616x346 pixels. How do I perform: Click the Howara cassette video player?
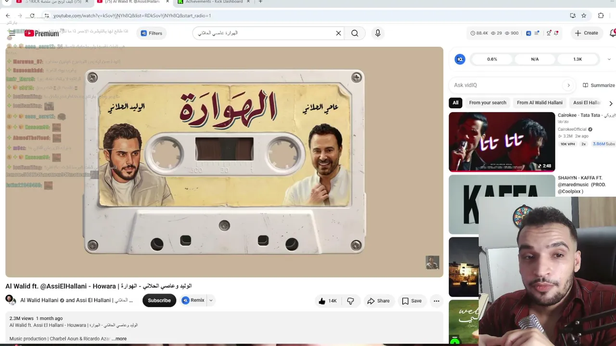[224, 162]
